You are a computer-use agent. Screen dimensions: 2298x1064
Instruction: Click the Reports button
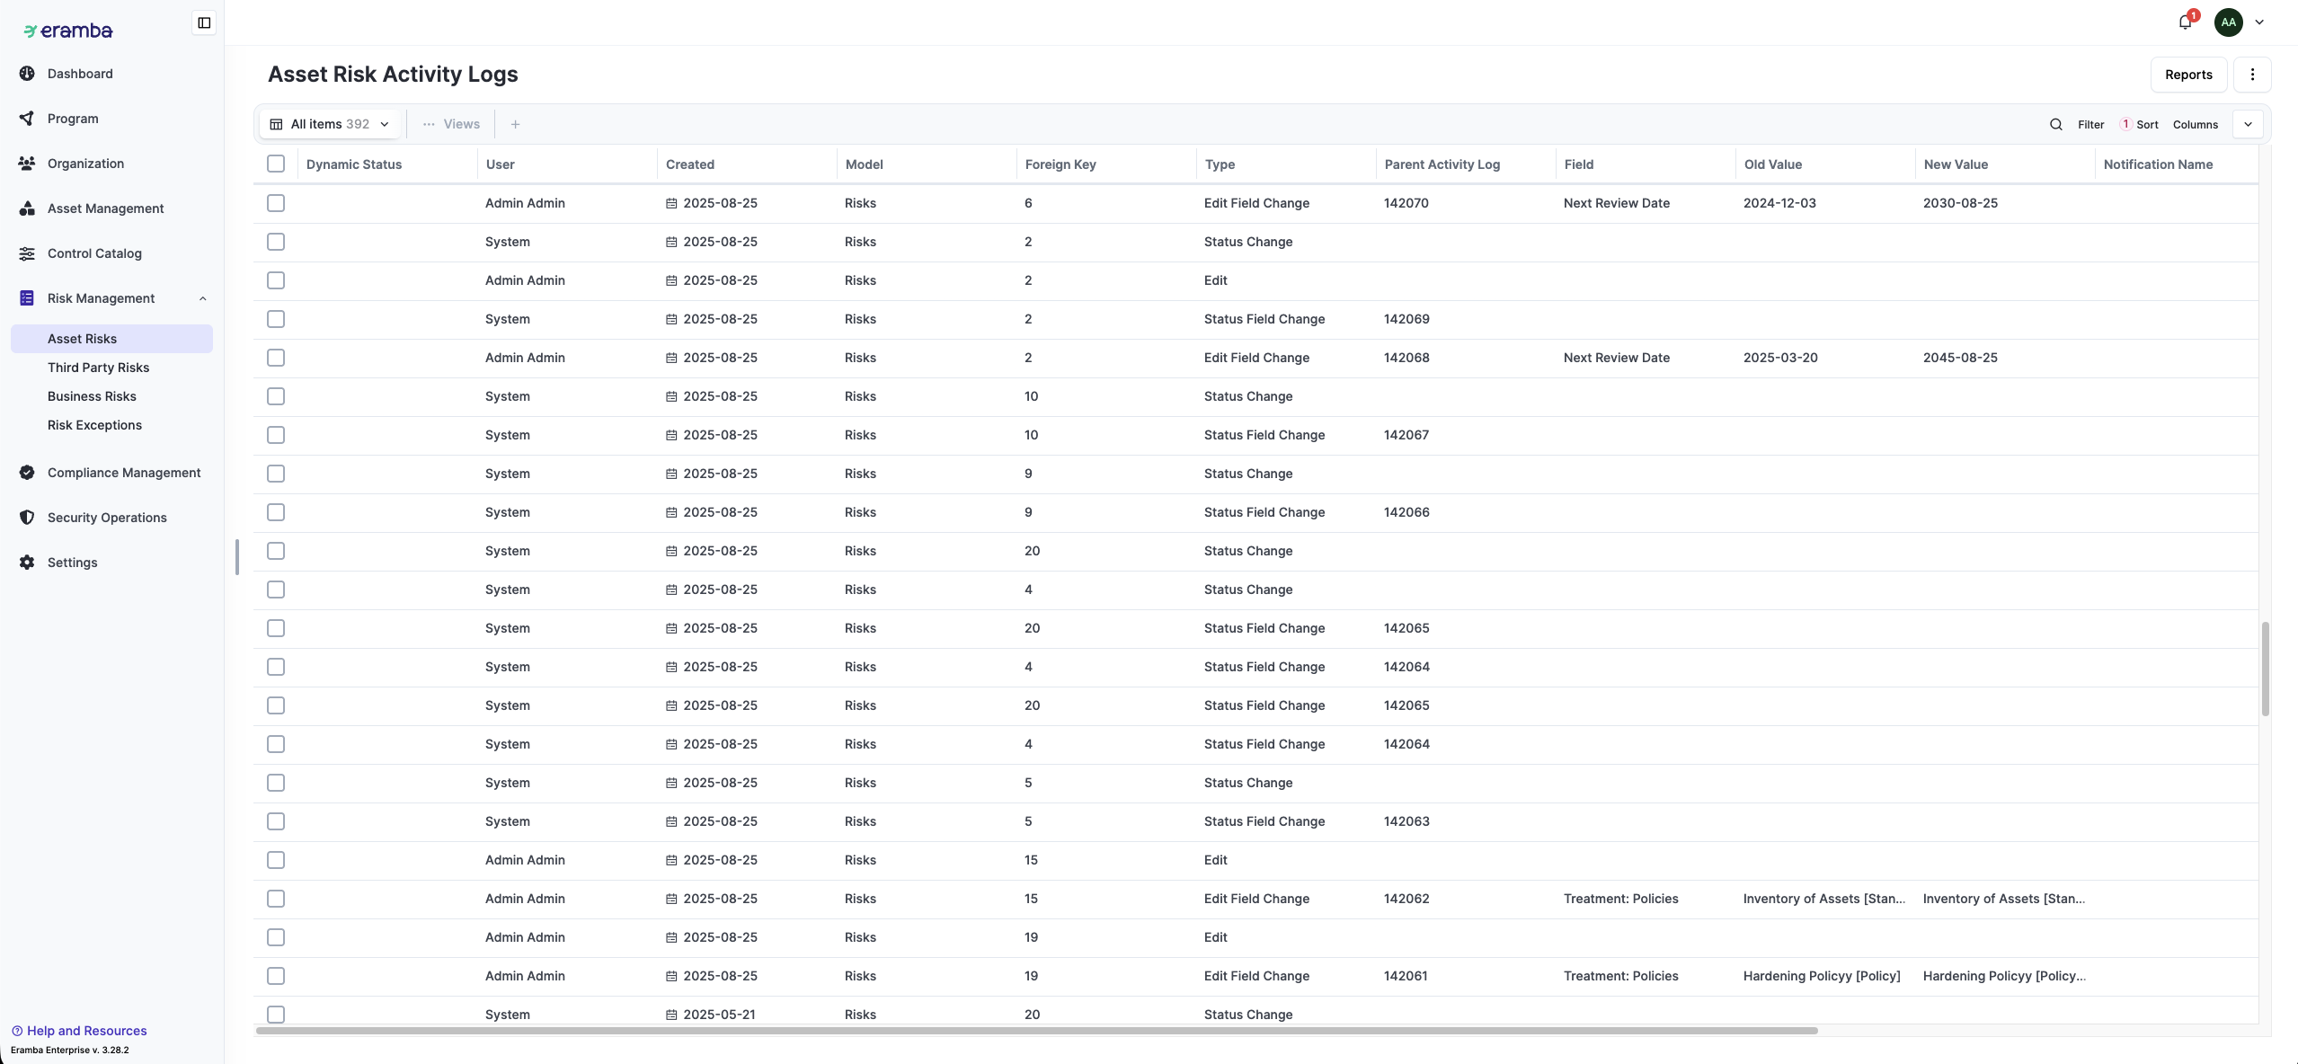[x=2187, y=75]
